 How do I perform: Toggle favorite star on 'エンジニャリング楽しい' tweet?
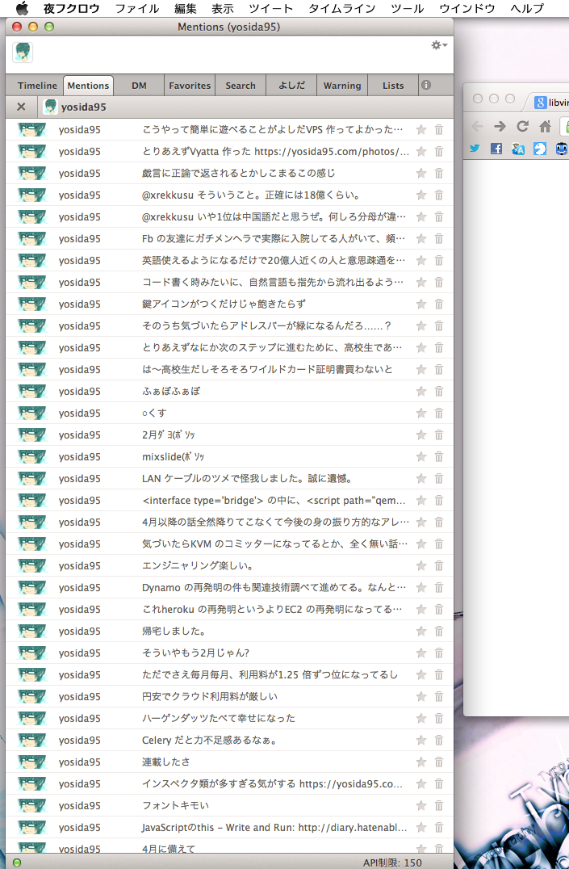[420, 565]
